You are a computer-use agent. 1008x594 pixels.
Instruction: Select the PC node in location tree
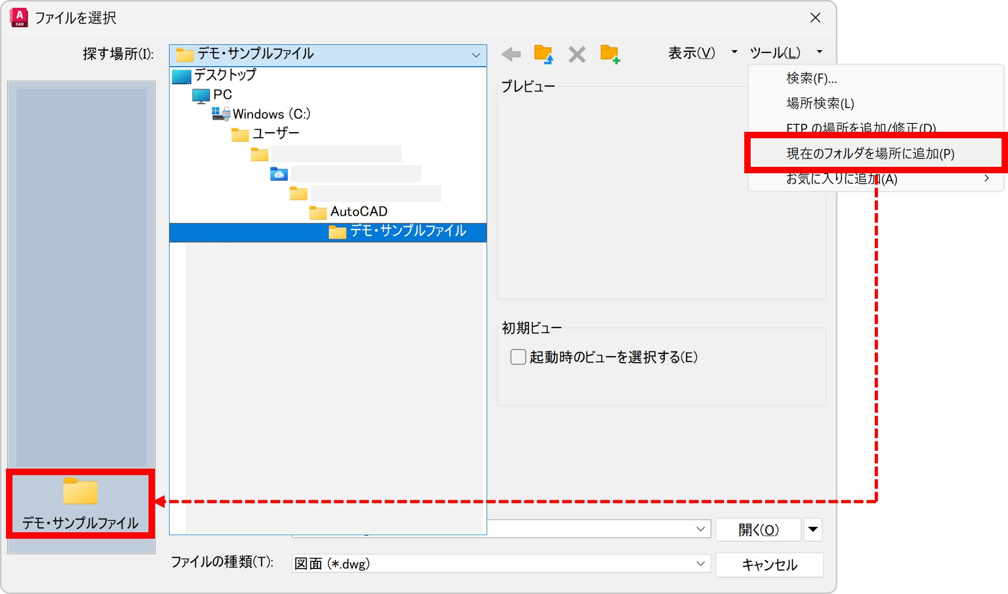click(x=222, y=95)
